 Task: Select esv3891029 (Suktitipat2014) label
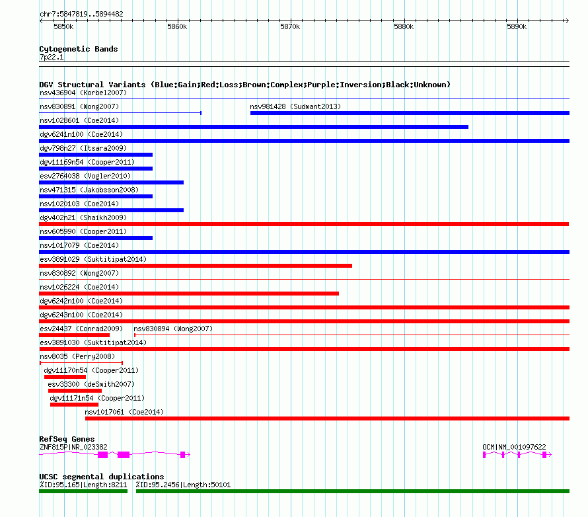tap(93, 259)
